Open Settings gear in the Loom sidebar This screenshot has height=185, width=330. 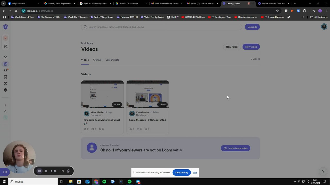pos(5,90)
